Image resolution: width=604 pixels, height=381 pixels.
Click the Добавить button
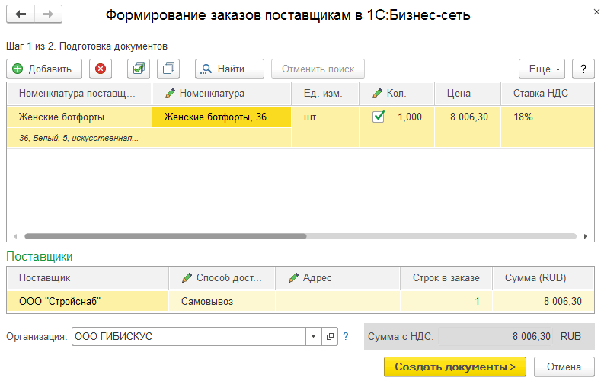pos(44,69)
